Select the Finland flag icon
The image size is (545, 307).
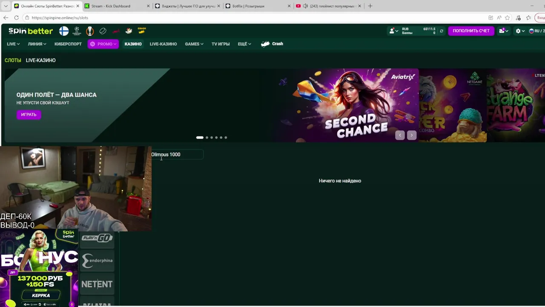64,31
